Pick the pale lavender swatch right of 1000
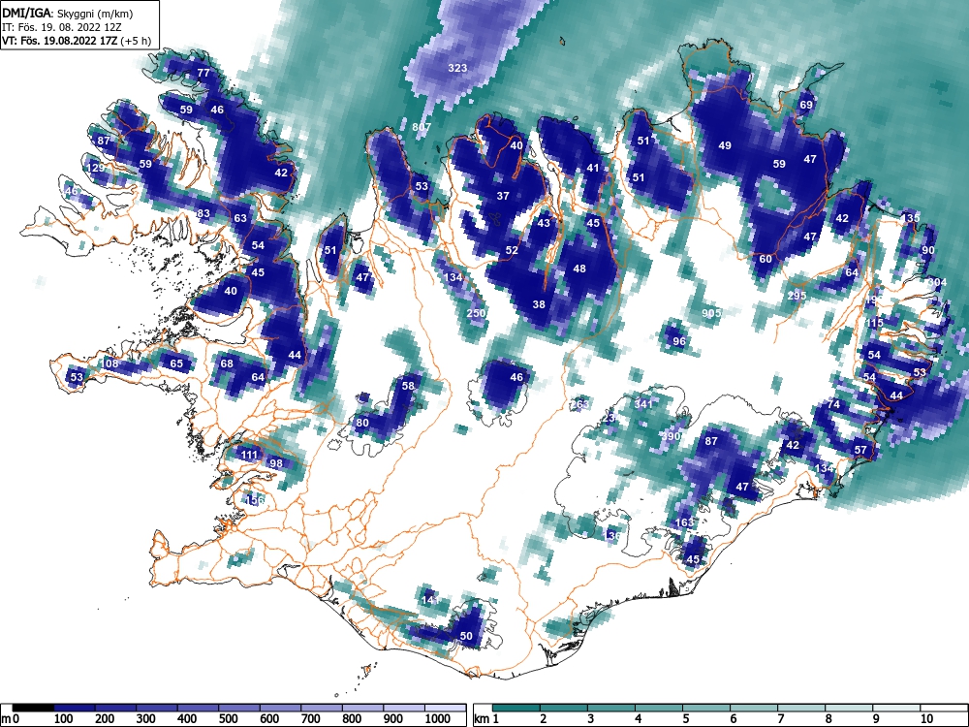This screenshot has width=969, height=727. (x=445, y=708)
